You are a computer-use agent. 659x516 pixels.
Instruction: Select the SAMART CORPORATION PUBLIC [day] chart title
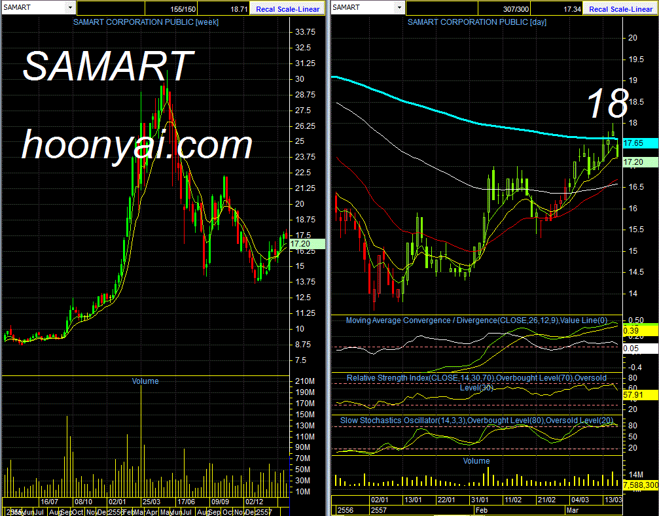(x=477, y=22)
